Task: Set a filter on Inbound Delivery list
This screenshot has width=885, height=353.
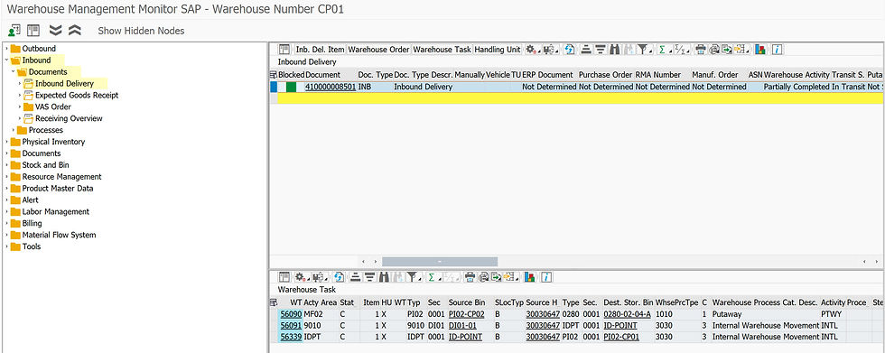Action: pos(643,49)
